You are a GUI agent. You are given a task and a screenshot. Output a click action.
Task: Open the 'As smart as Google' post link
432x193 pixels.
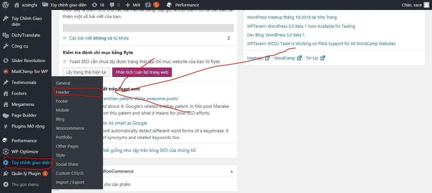[x=125, y=123]
